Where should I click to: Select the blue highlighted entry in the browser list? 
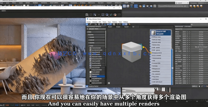(x=97, y=76)
